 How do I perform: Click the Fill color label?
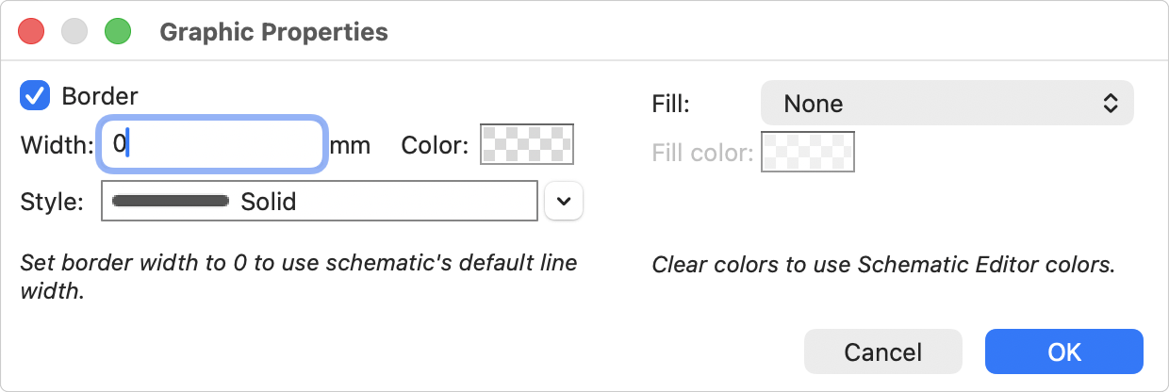(x=702, y=153)
